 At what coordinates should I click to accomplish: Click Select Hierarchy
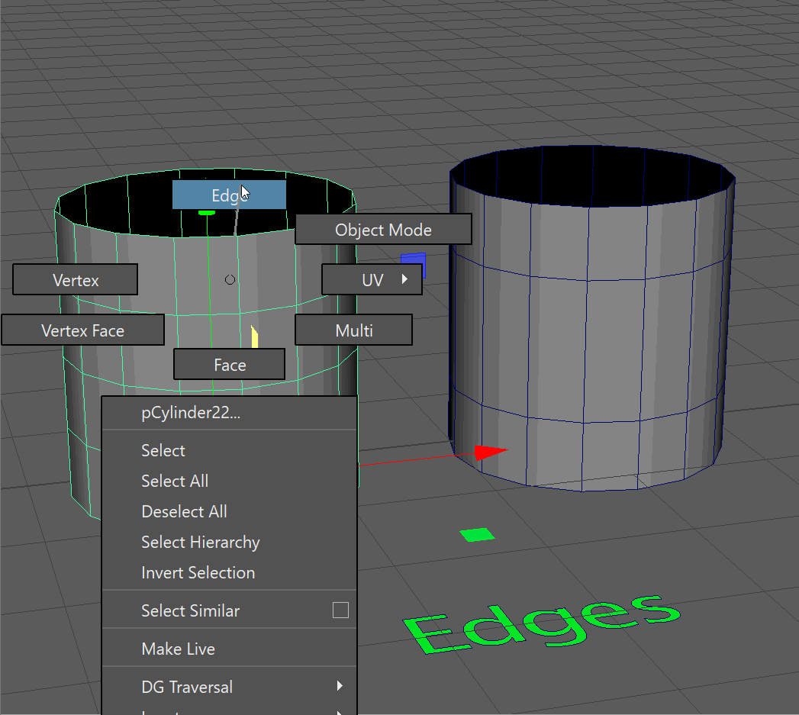coord(200,543)
